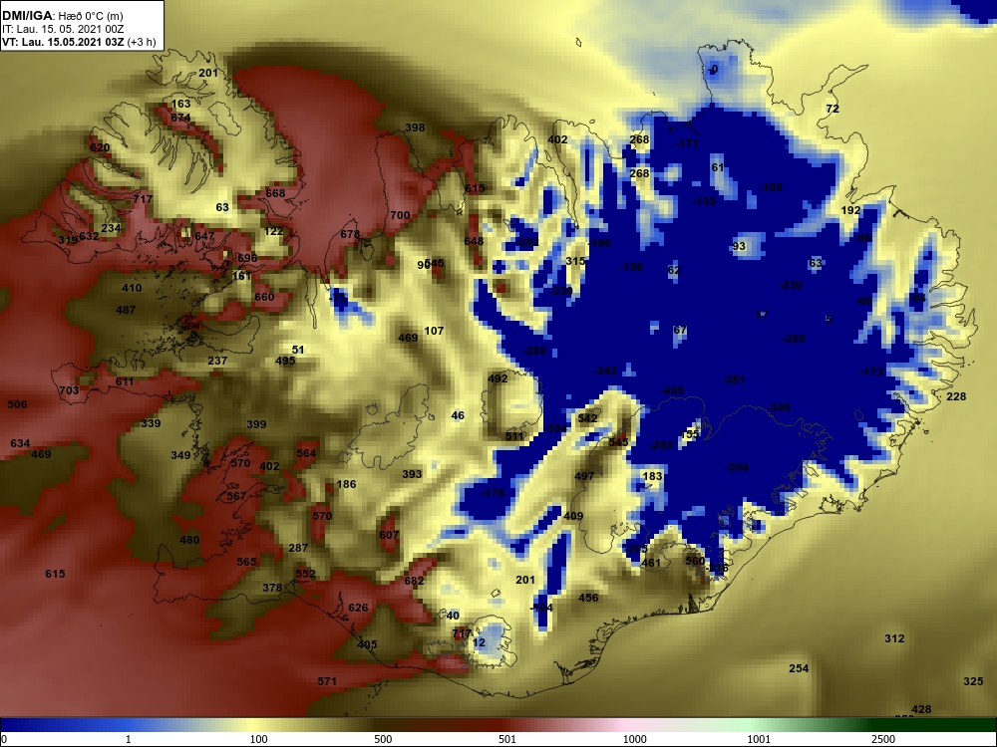Image resolution: width=997 pixels, height=747 pixels.
Task: Click the map value 648
Action: [474, 241]
